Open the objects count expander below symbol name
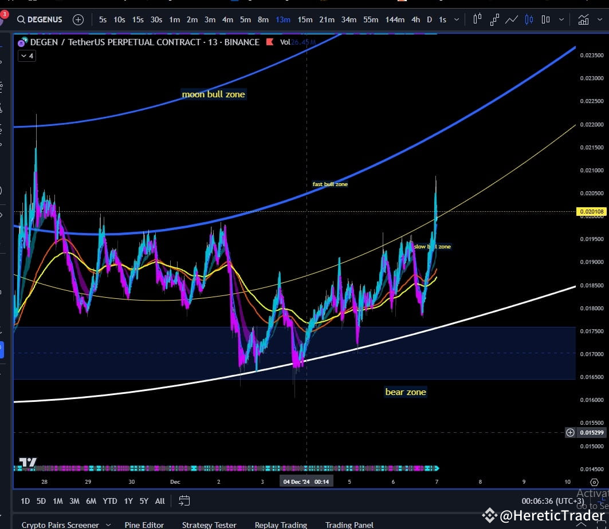The image size is (609, 529). click(26, 56)
